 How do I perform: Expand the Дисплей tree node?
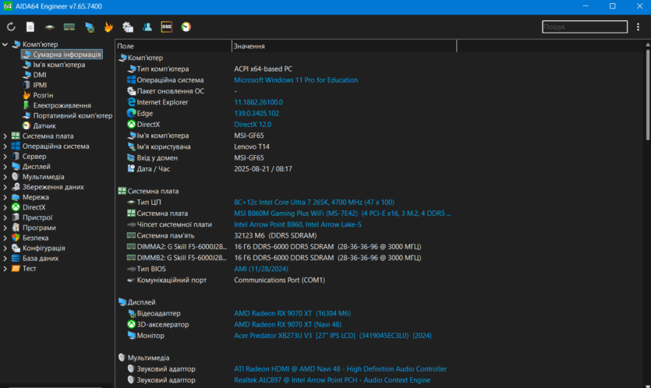point(5,167)
